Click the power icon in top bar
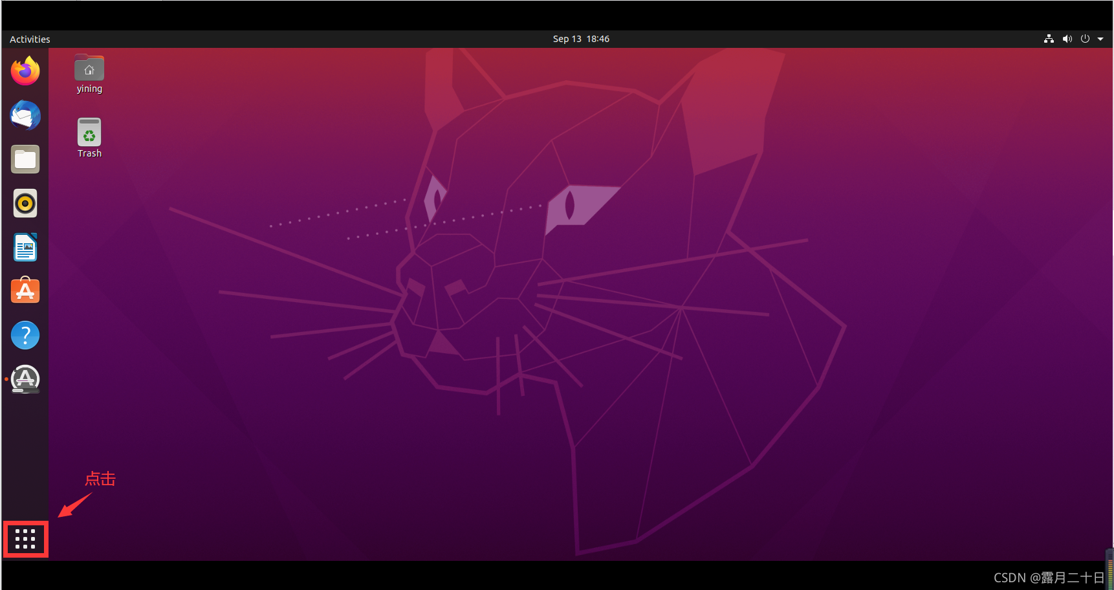Screen dimensions: 1114x590 pos(1085,39)
